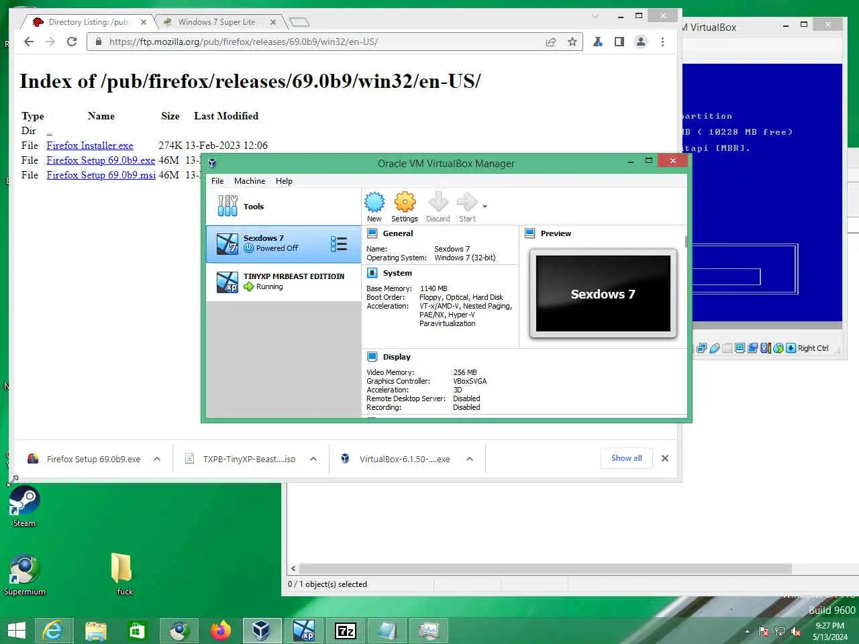Open the browser profile avatar

[x=641, y=42]
